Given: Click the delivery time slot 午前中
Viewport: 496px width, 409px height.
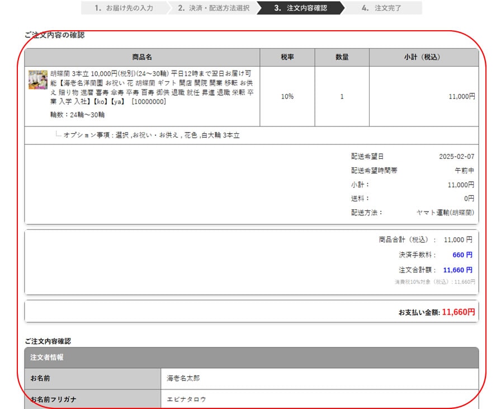Looking at the screenshot, I should click(x=464, y=171).
